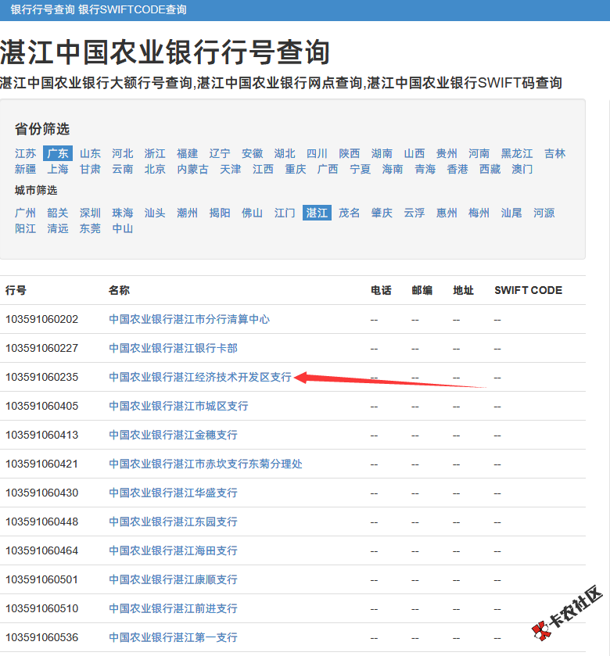Select highlighted city 湛江
The height and width of the screenshot is (656, 610).
(318, 213)
